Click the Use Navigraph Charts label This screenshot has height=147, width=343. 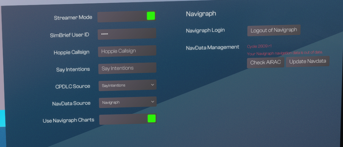[69, 120]
